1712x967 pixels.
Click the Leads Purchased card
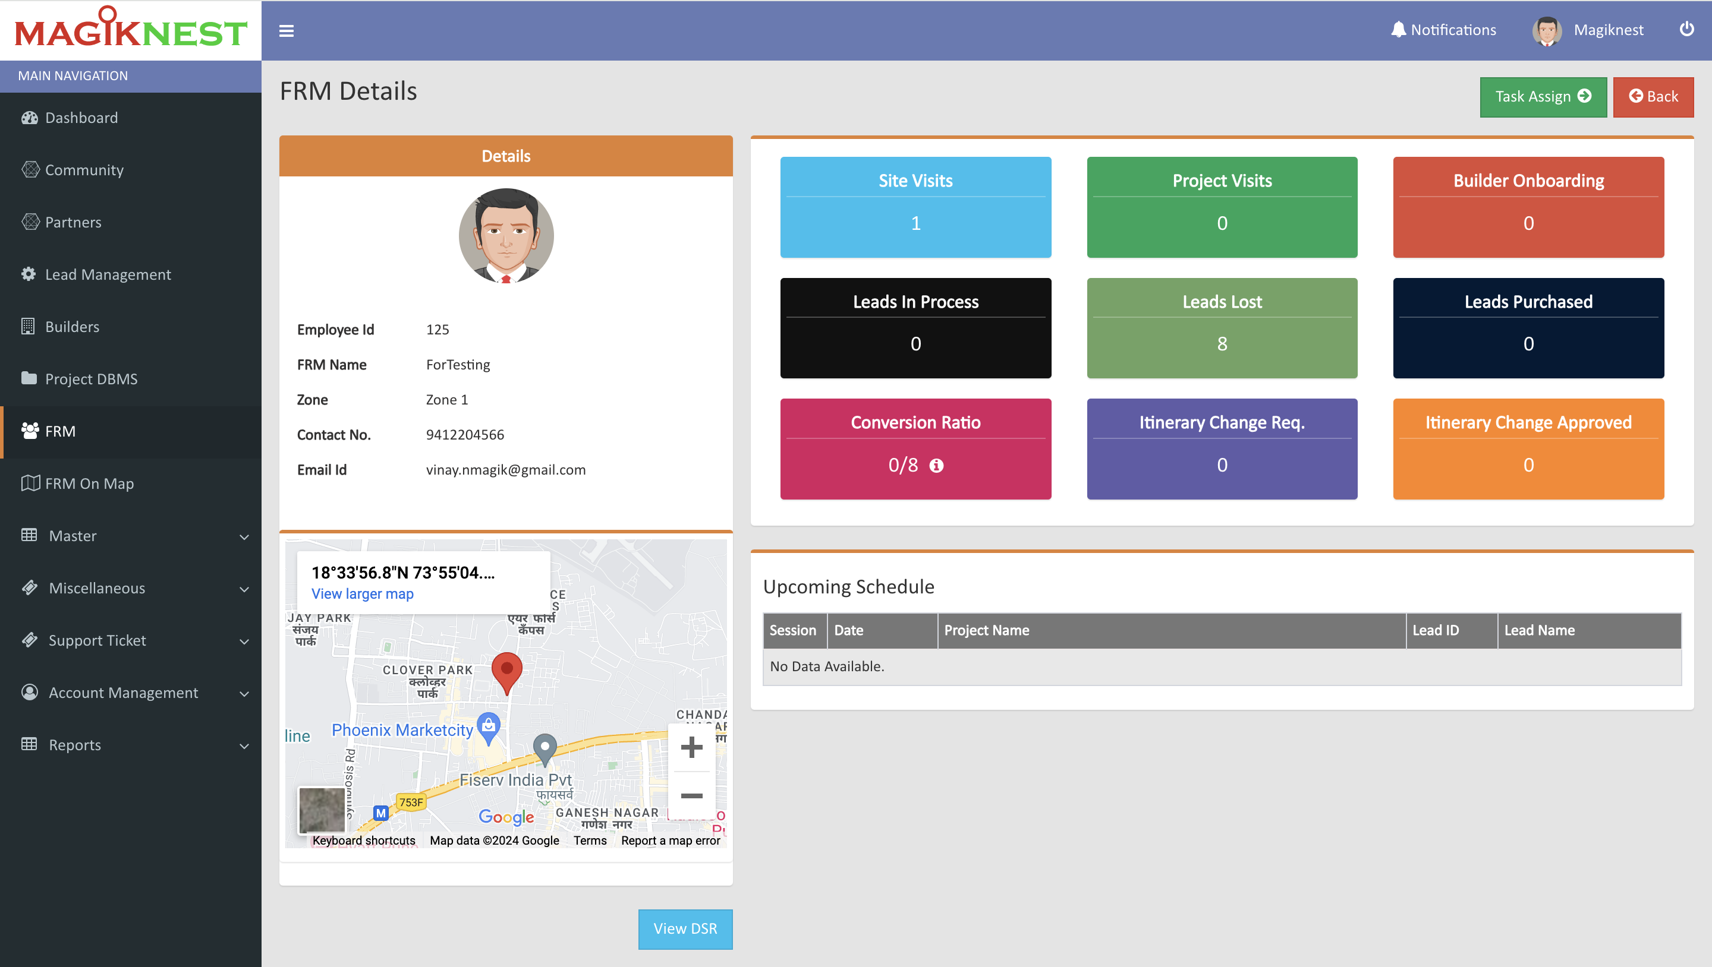click(1528, 327)
